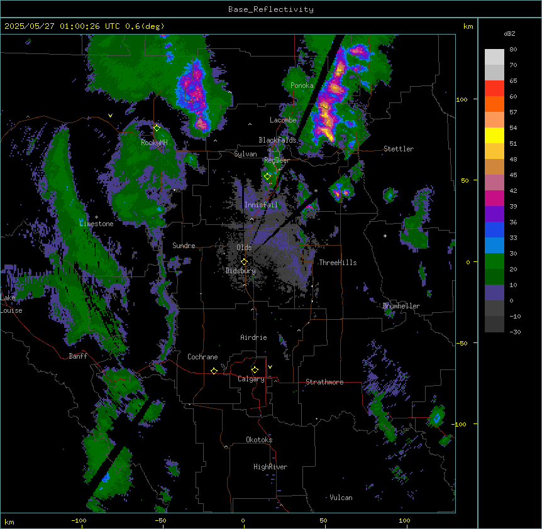Click the Airdrie city label

(x=253, y=337)
